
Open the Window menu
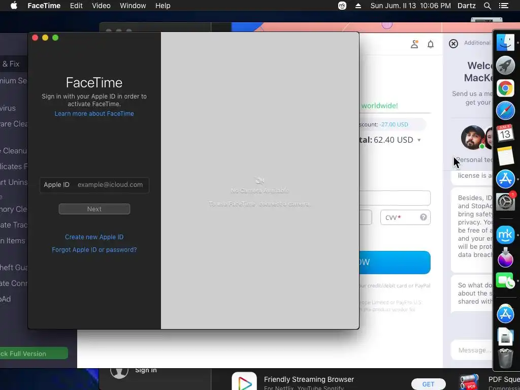click(133, 6)
